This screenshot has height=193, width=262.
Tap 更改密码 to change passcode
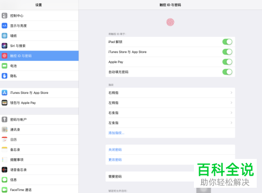coord(115,159)
